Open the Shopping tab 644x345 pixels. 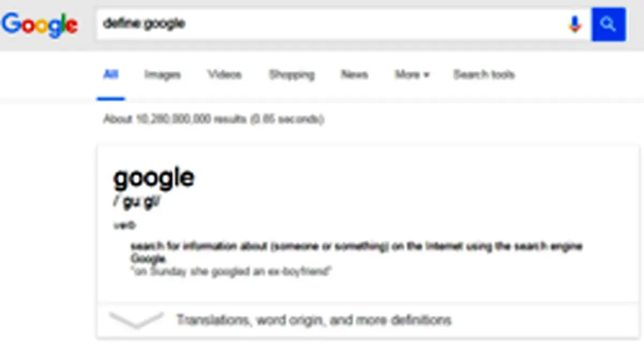(x=291, y=75)
